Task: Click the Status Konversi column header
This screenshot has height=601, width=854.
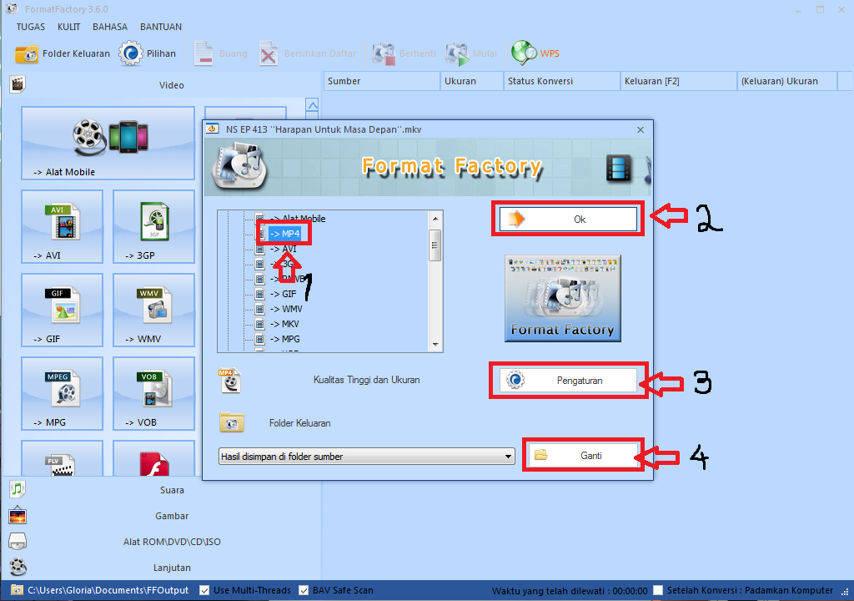Action: pos(562,81)
